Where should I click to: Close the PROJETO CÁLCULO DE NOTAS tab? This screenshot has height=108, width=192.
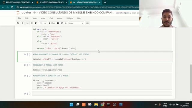(x=33, y=2)
